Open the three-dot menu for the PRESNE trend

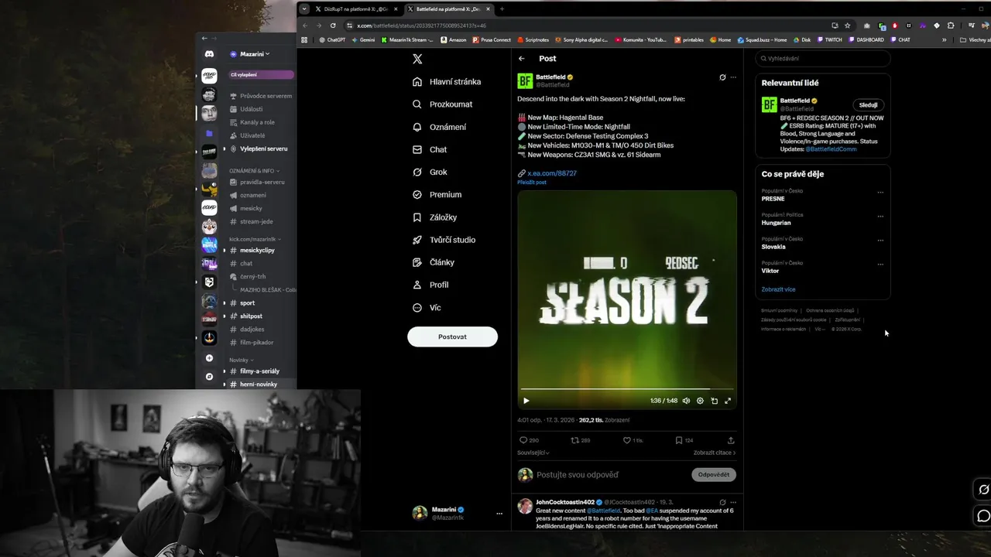[x=880, y=193]
